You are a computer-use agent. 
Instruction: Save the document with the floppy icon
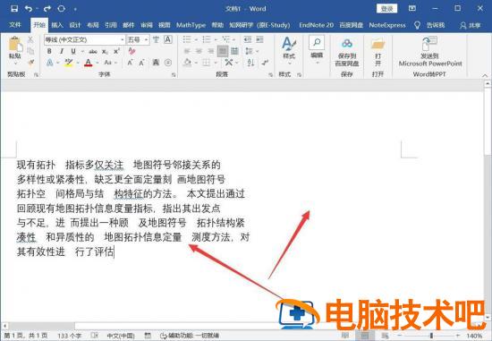pos(14,9)
